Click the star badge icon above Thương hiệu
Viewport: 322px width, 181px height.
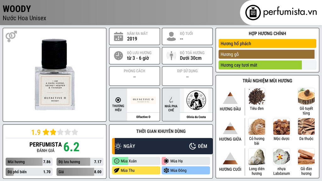(x=118, y=100)
